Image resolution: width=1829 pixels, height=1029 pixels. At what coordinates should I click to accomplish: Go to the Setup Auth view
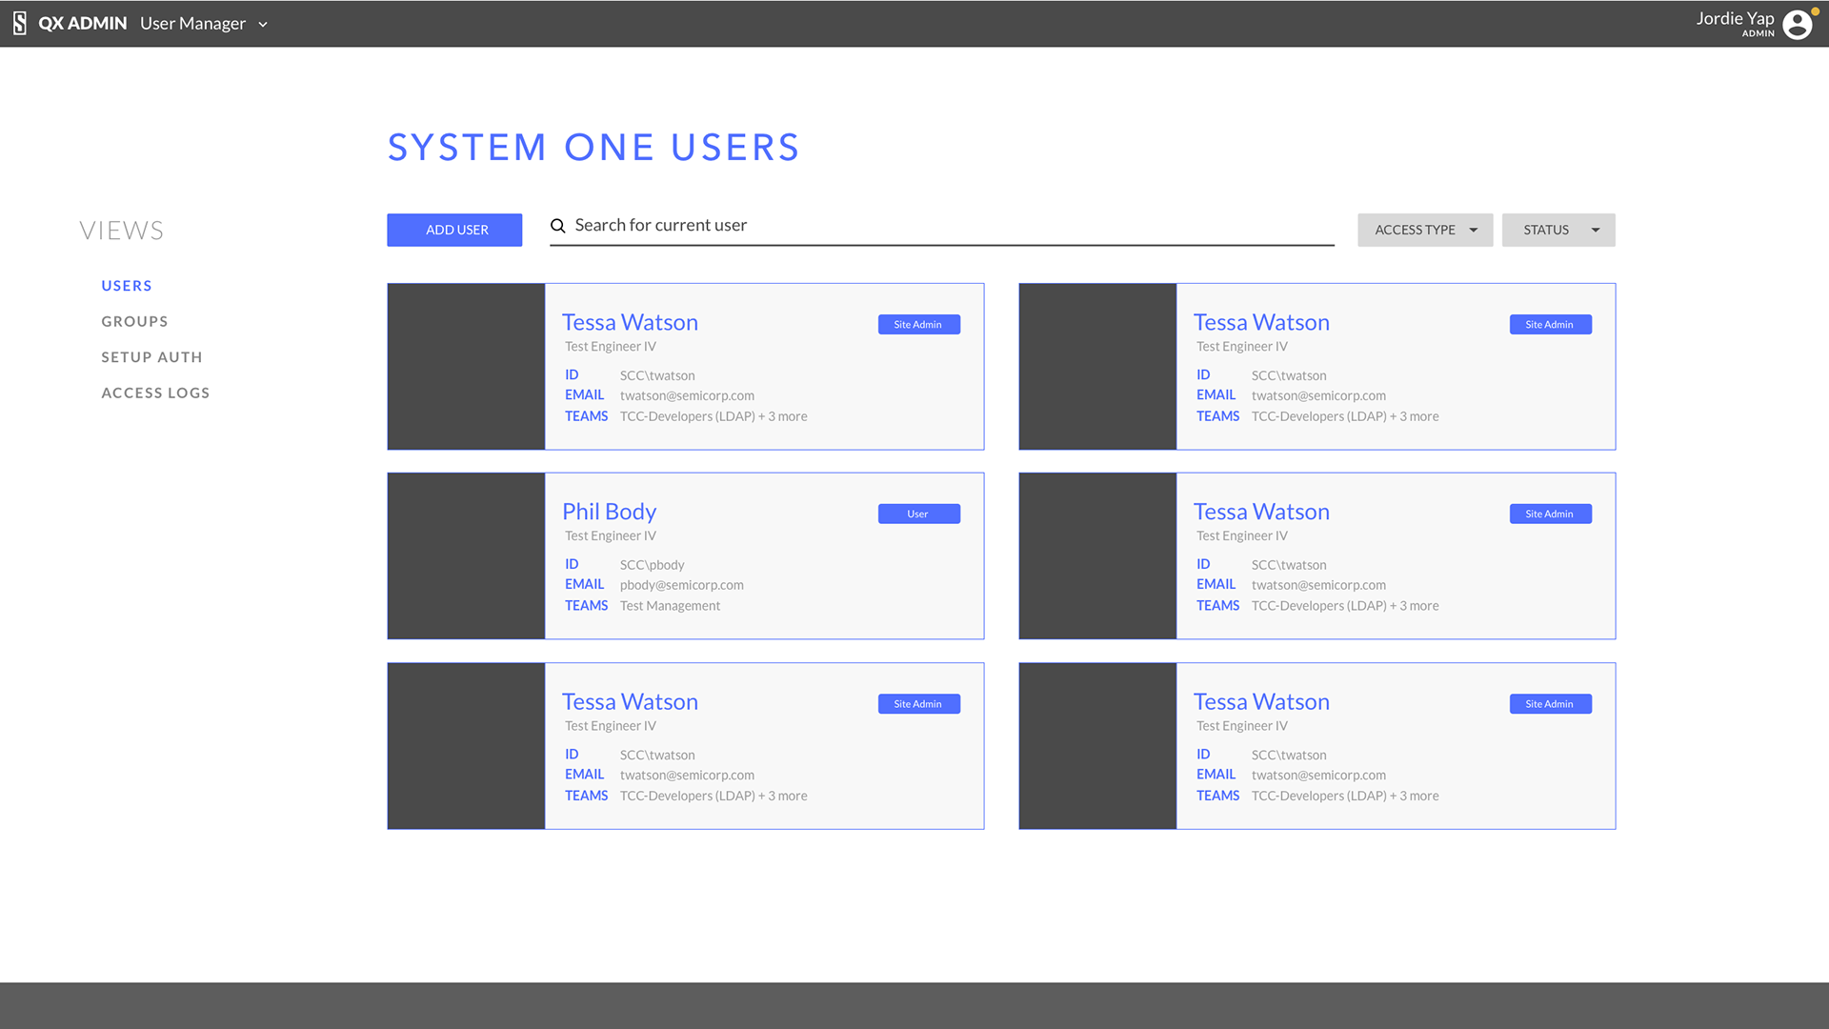pyautogui.click(x=151, y=357)
